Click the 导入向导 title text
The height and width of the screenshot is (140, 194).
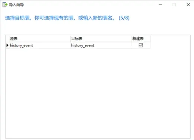(16, 5)
